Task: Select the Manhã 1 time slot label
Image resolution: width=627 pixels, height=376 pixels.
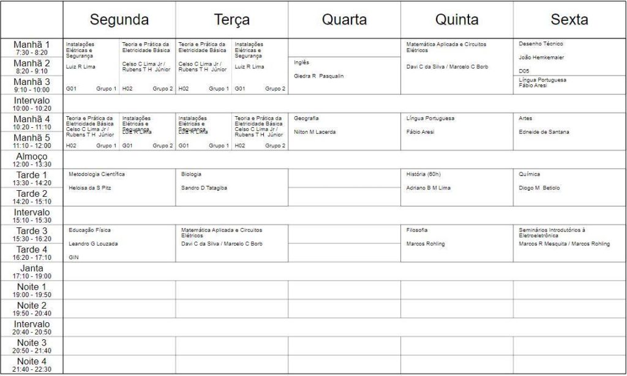Action: click(32, 48)
